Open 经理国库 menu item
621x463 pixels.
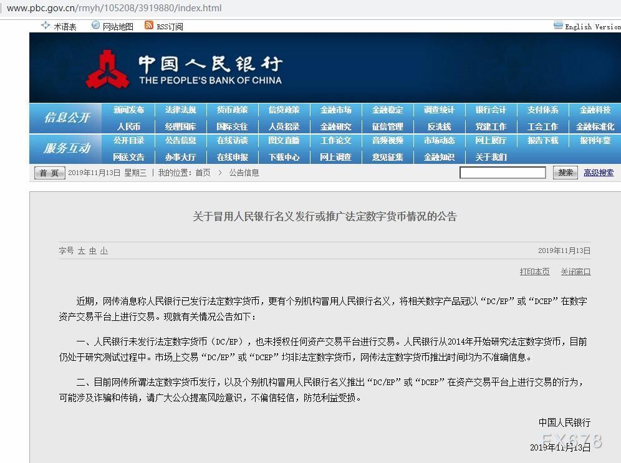[x=181, y=126]
